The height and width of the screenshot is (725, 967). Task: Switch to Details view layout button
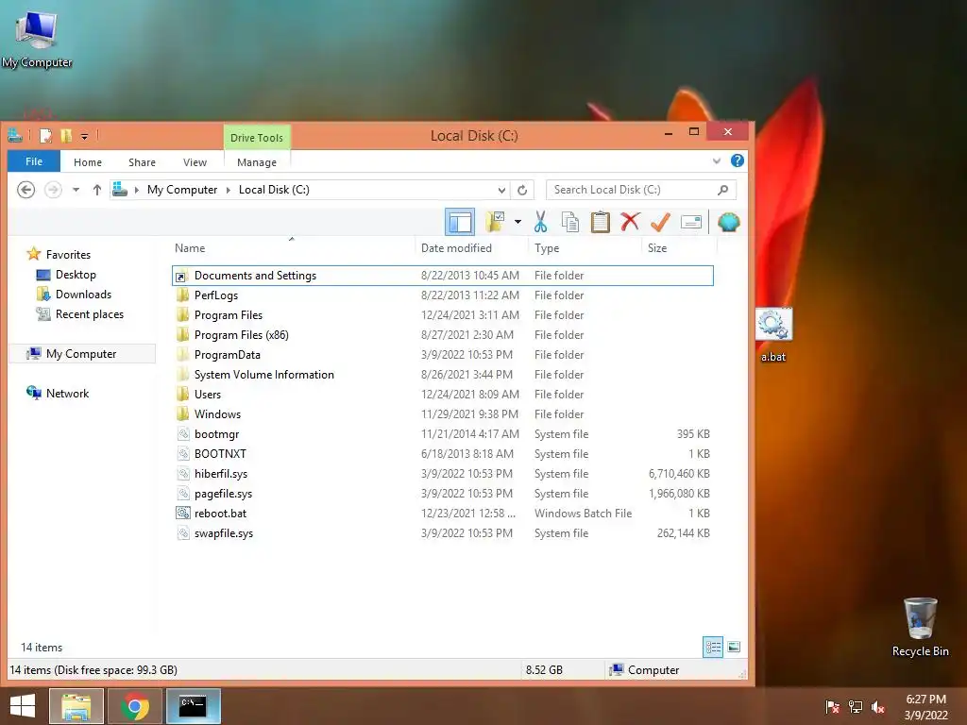713,647
